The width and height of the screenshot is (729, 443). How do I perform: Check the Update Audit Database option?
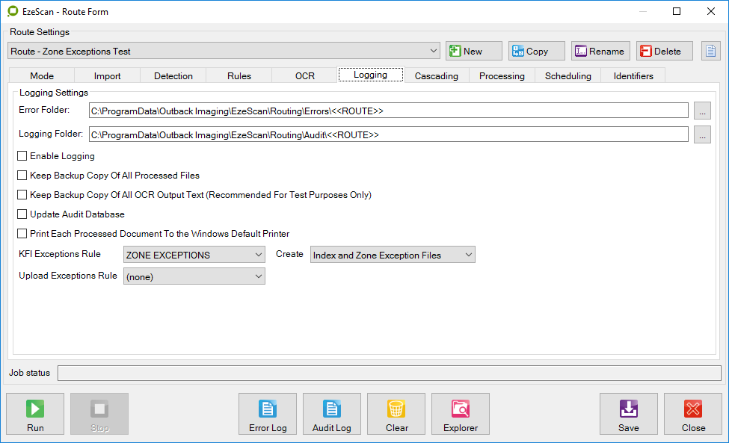22,214
